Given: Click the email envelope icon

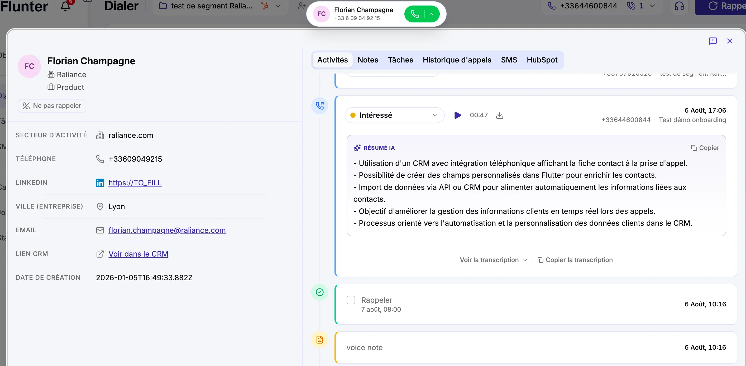Looking at the screenshot, I should (x=100, y=230).
